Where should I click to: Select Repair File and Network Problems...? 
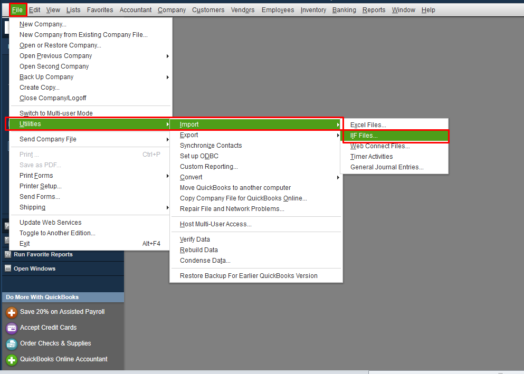pyautogui.click(x=256, y=209)
